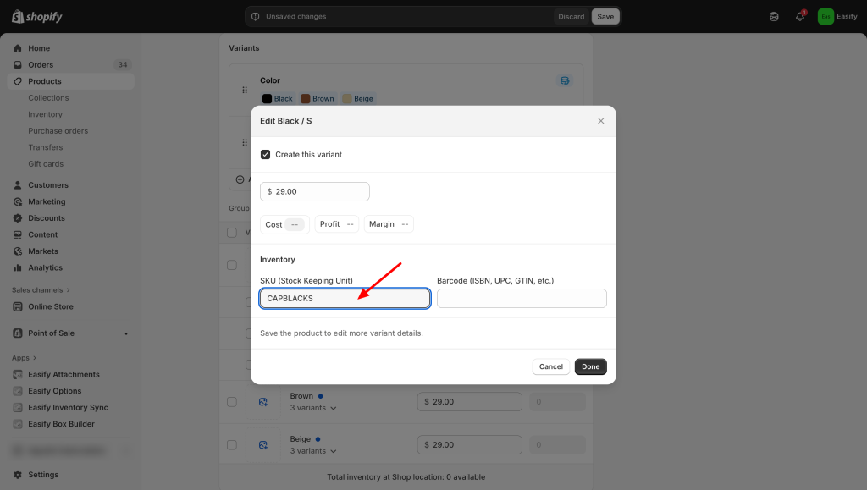
Task: Select the Beige variant row checkbox
Action: click(232, 444)
